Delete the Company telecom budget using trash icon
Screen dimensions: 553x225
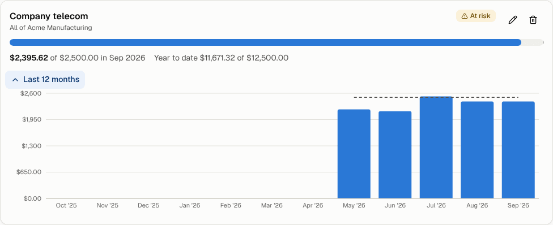pyautogui.click(x=533, y=20)
